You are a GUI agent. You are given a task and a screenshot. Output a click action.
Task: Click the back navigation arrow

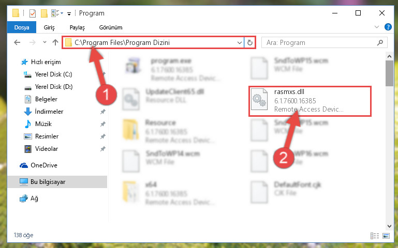point(17,42)
